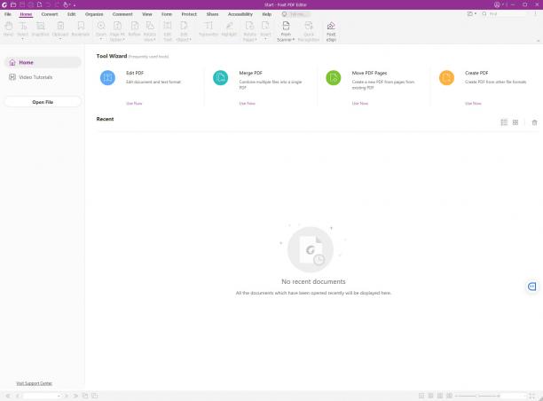Click the open folder icon in title bar
The width and height of the screenshot is (543, 401).
(x=13, y=4)
